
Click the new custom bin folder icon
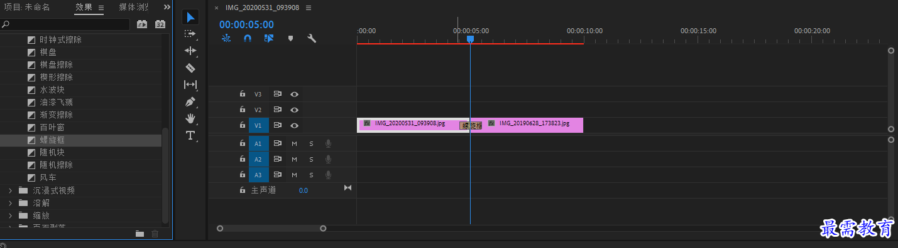point(140,234)
